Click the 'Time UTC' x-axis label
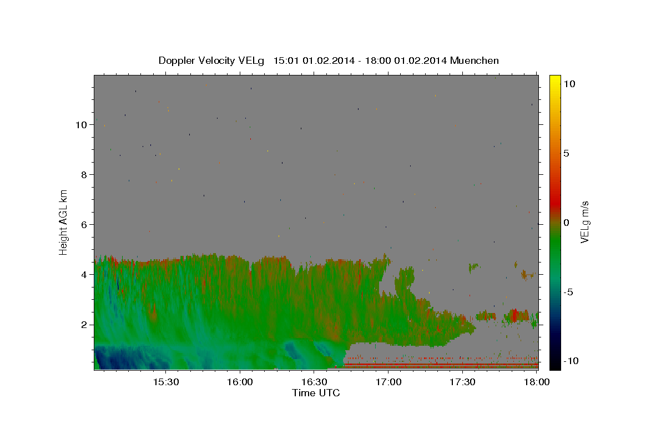The image size is (666, 444). 316,393
